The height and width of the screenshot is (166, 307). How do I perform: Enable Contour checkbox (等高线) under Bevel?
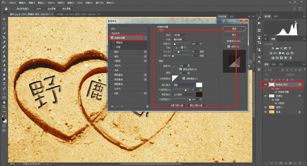(114, 42)
